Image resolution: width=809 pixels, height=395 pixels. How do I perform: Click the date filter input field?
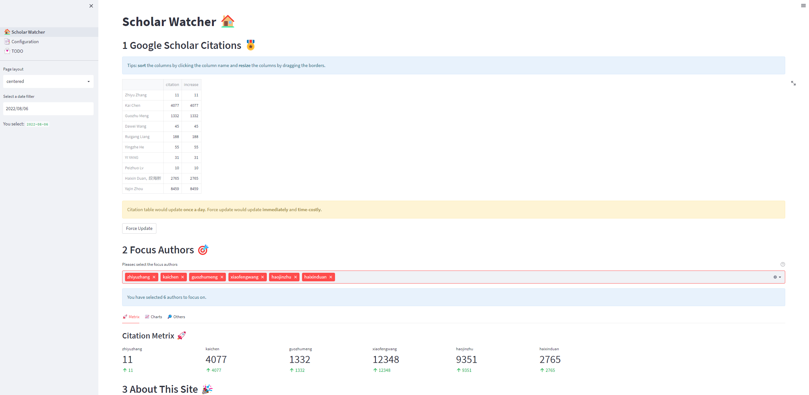click(48, 109)
